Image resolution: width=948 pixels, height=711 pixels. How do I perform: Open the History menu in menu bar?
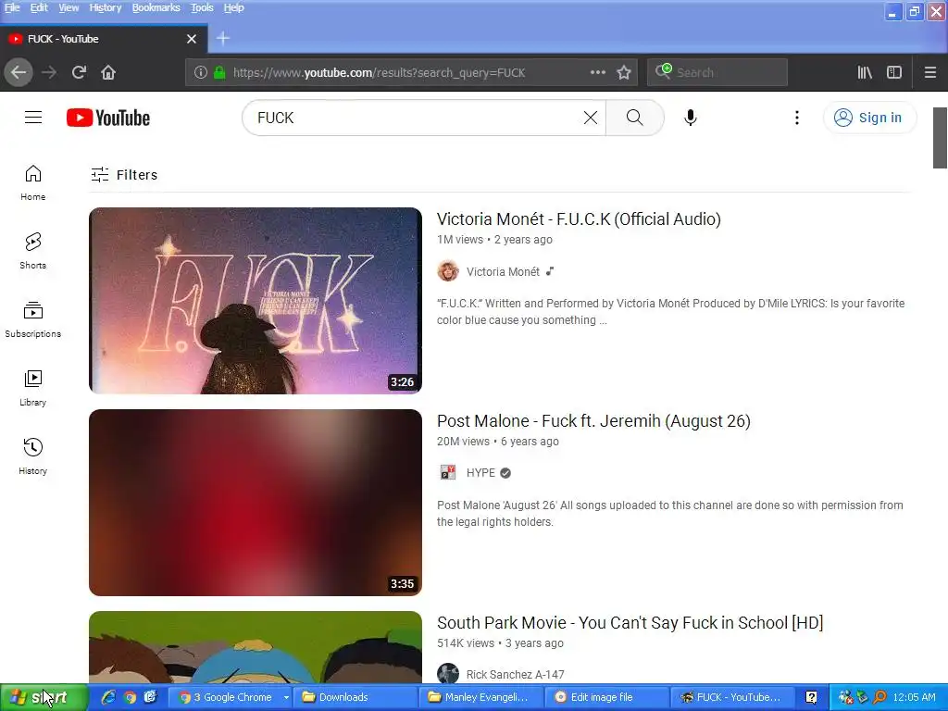(106, 7)
